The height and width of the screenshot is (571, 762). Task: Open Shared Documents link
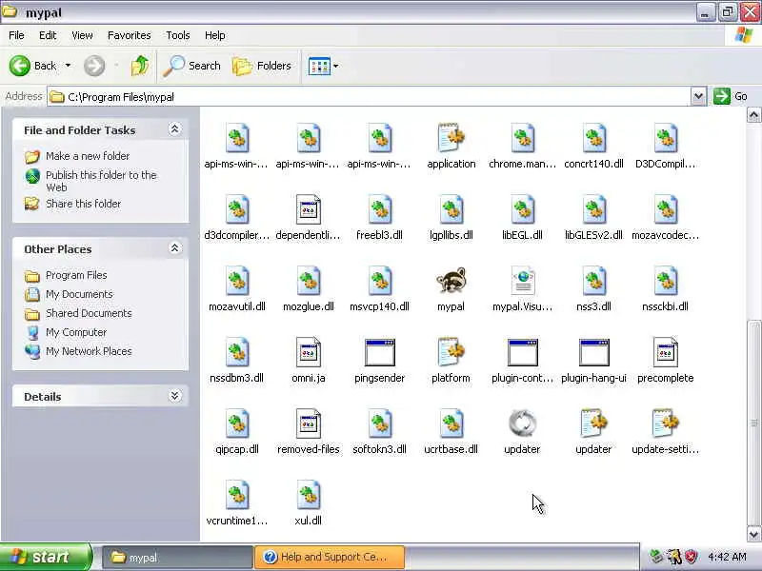pyautogui.click(x=89, y=313)
